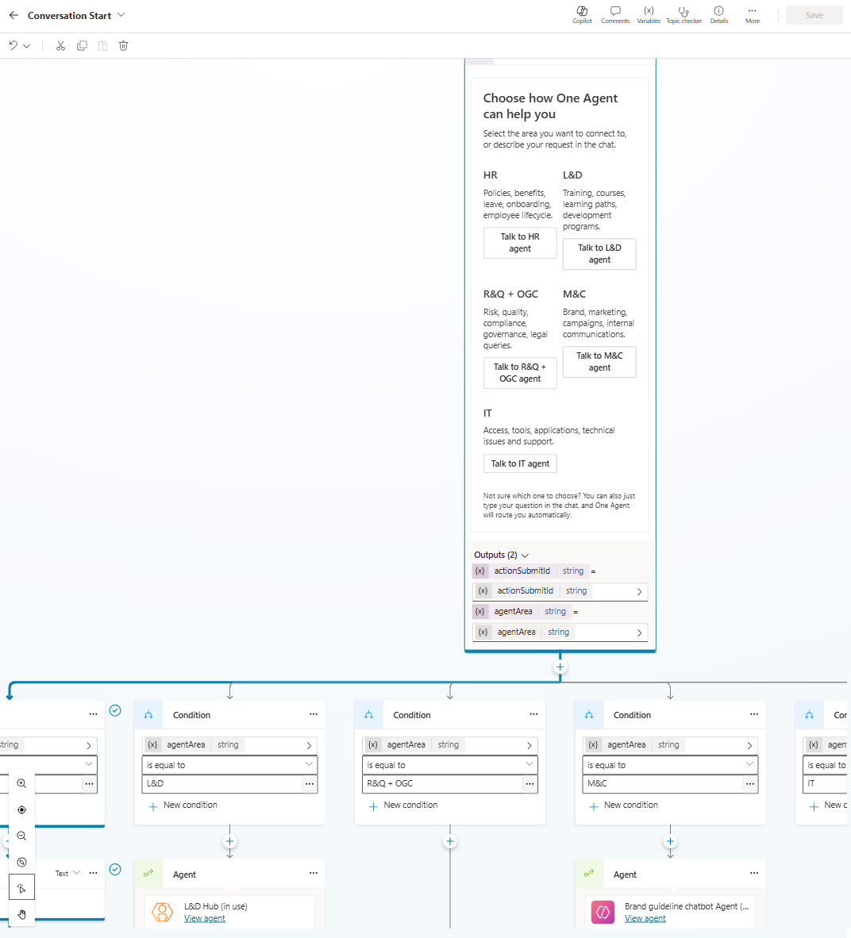Run the Topic checker
The height and width of the screenshot is (938, 851).
pyautogui.click(x=683, y=14)
